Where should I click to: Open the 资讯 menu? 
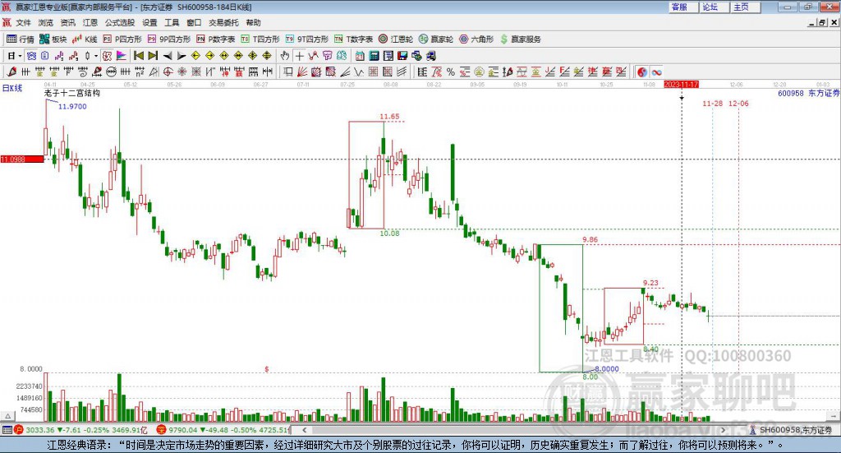click(68, 22)
